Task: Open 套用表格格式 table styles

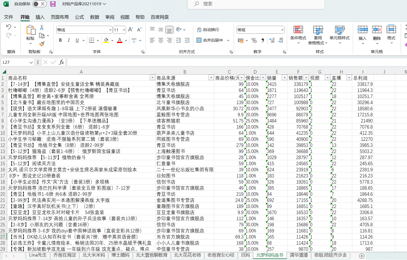Action: click(x=318, y=35)
